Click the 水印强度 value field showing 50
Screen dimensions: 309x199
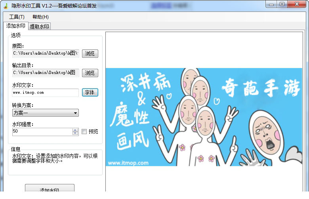click(42, 131)
